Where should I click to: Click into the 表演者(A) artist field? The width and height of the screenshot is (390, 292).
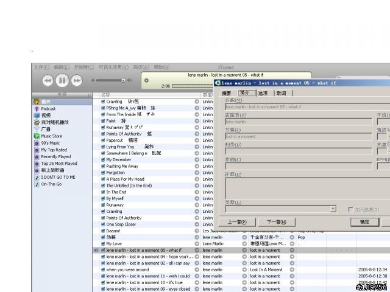299,122
